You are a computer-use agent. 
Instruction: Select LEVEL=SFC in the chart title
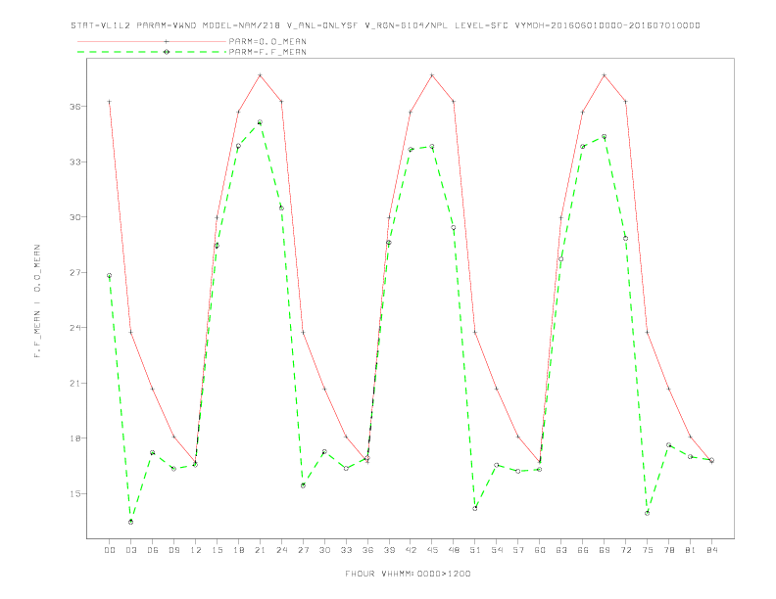tap(481, 25)
